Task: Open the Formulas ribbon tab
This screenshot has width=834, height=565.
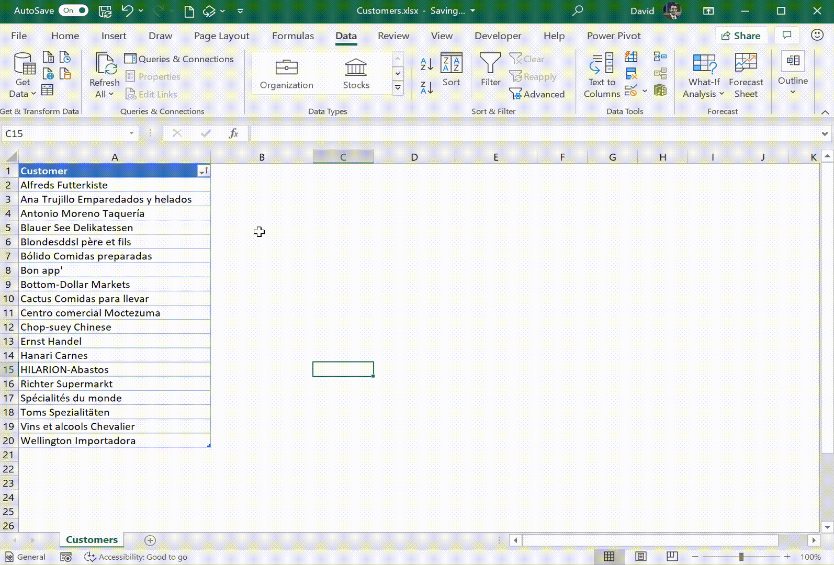Action: pyautogui.click(x=292, y=36)
